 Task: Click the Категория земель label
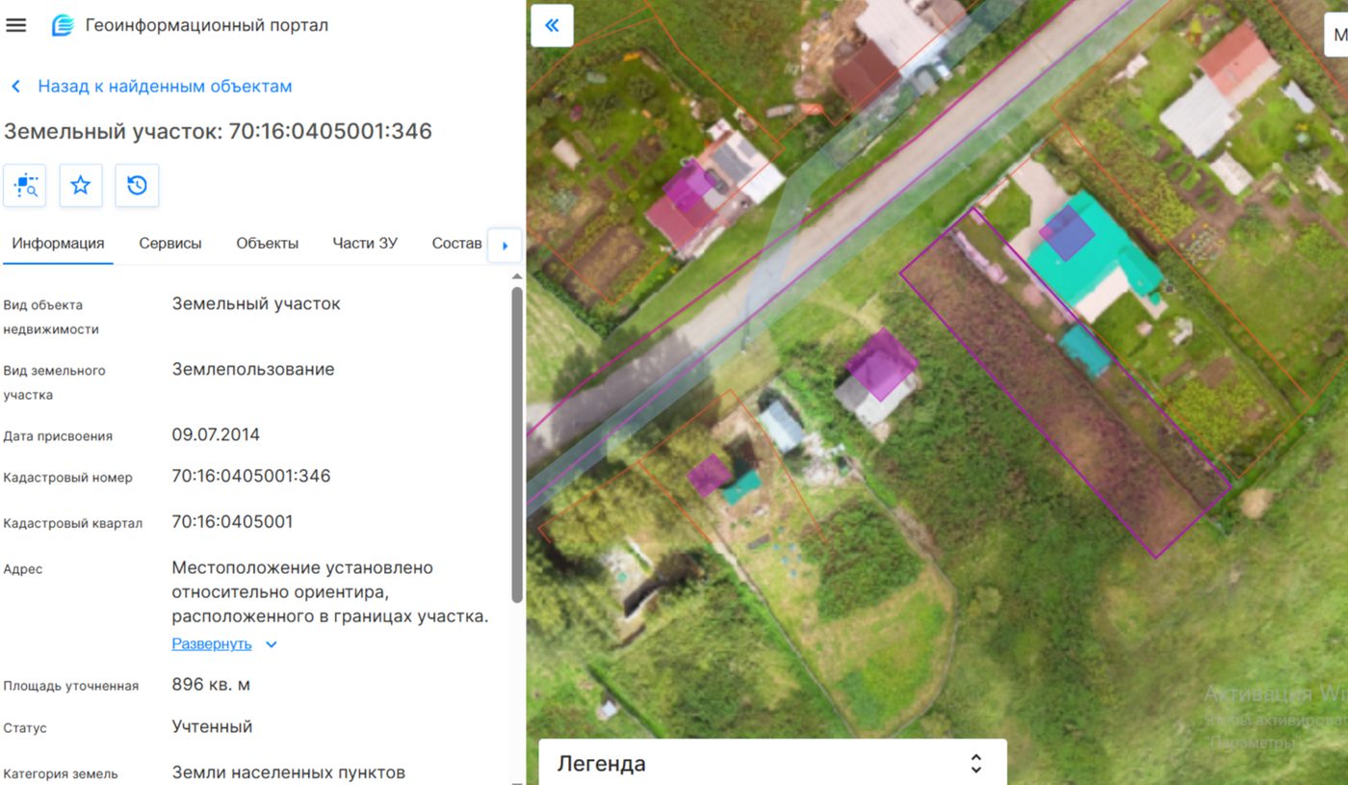(61, 773)
